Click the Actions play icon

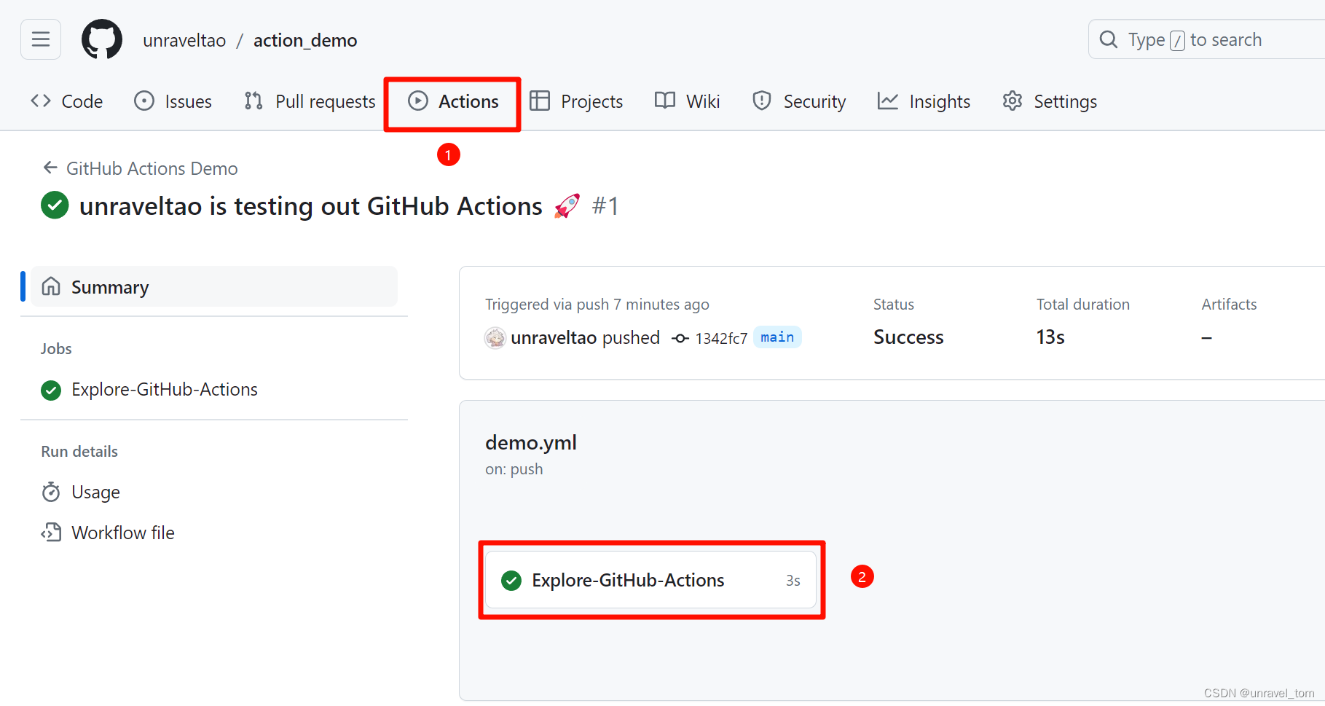coord(418,101)
